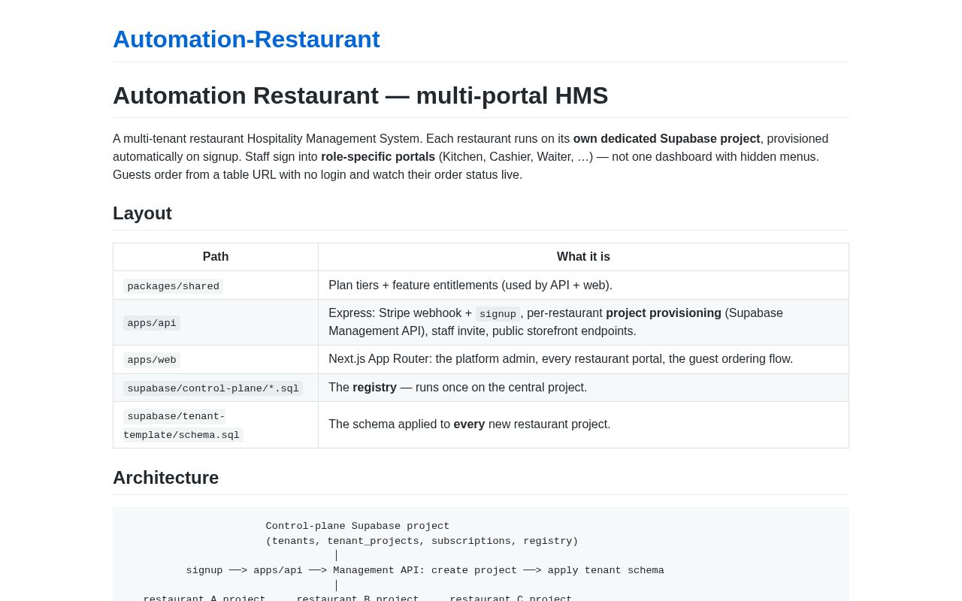Select the 'Path' table column header
The height and width of the screenshot is (601, 962).
216,257
